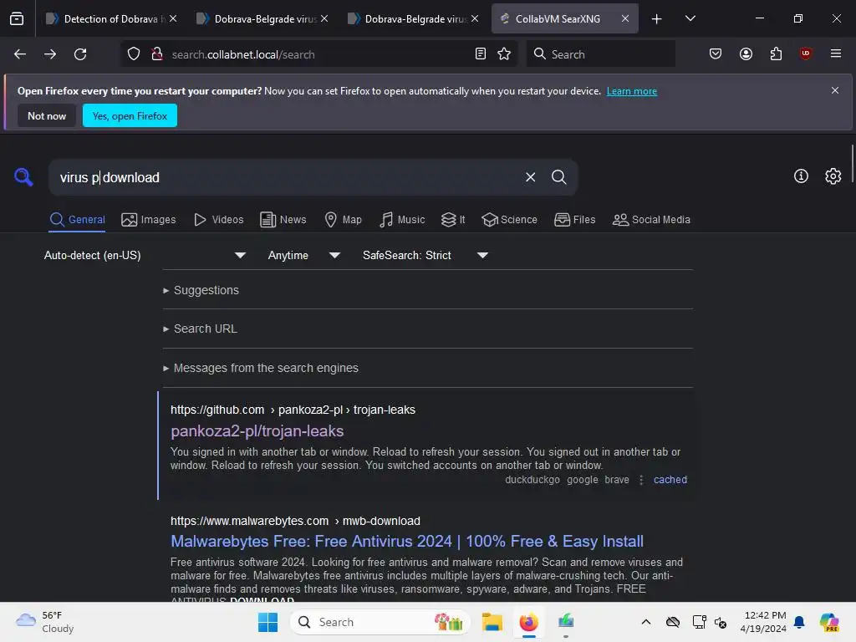Open SafeSearch Strict dropdown
The height and width of the screenshot is (642, 856).
point(425,256)
